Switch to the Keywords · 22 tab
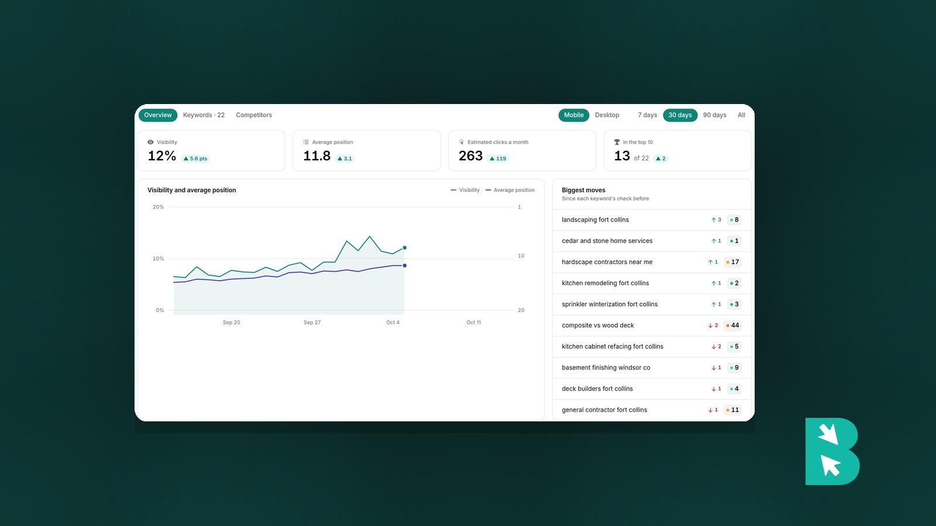Screen dimensions: 936x526 tap(204, 115)
